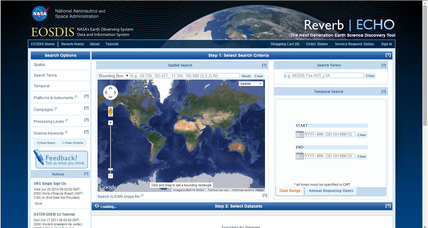Image resolution: width=428 pixels, height=228 pixels.
Task: Open the Satélite map type dropdown
Action: (x=251, y=84)
